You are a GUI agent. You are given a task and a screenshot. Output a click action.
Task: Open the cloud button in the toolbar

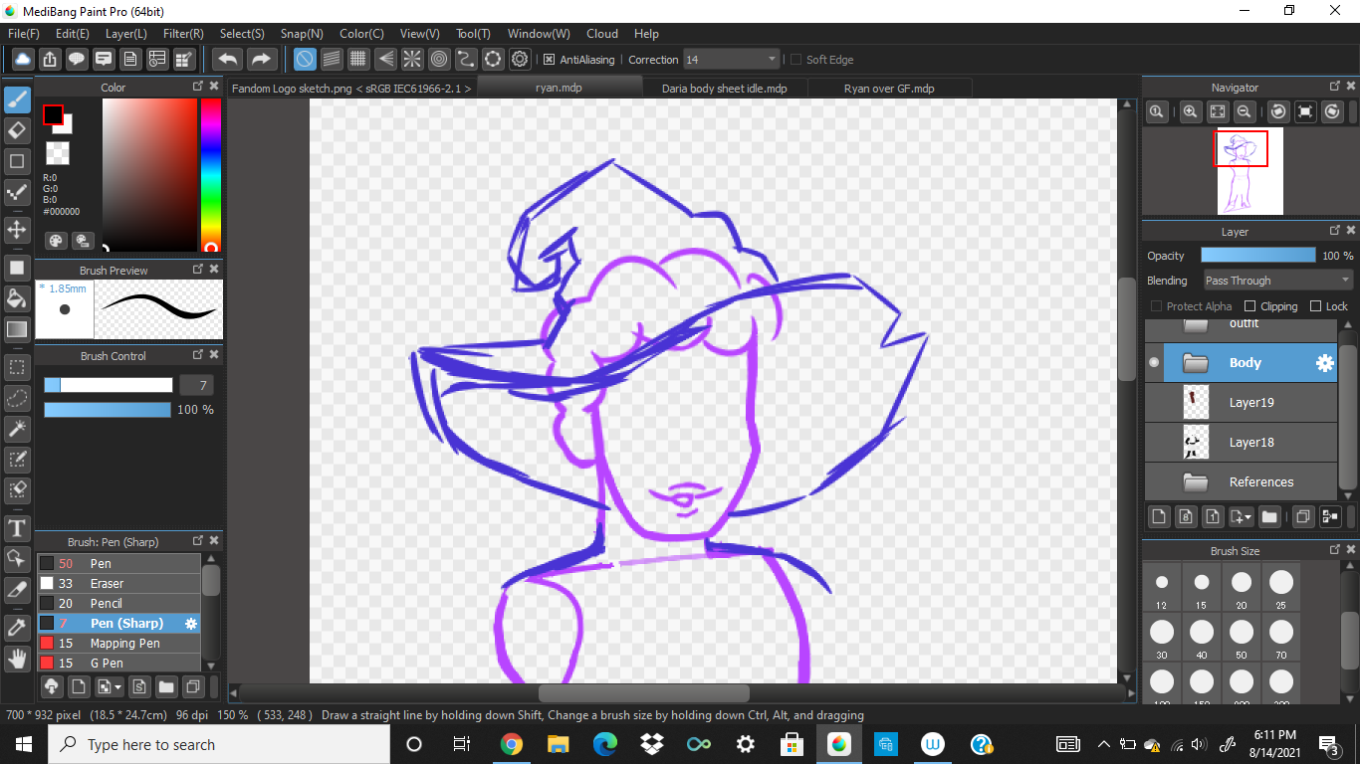(22, 60)
